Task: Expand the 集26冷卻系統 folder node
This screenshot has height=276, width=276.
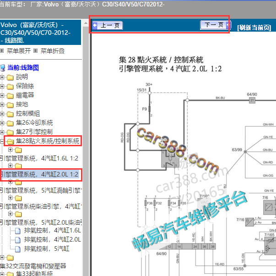Action: (2, 123)
